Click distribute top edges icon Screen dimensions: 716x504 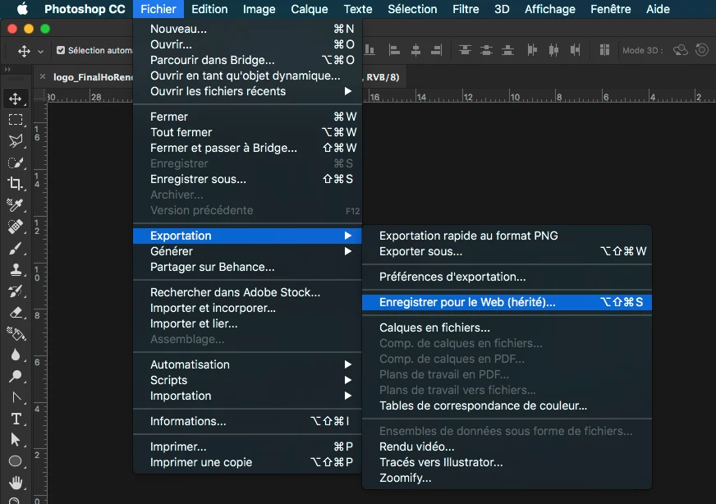(x=465, y=50)
